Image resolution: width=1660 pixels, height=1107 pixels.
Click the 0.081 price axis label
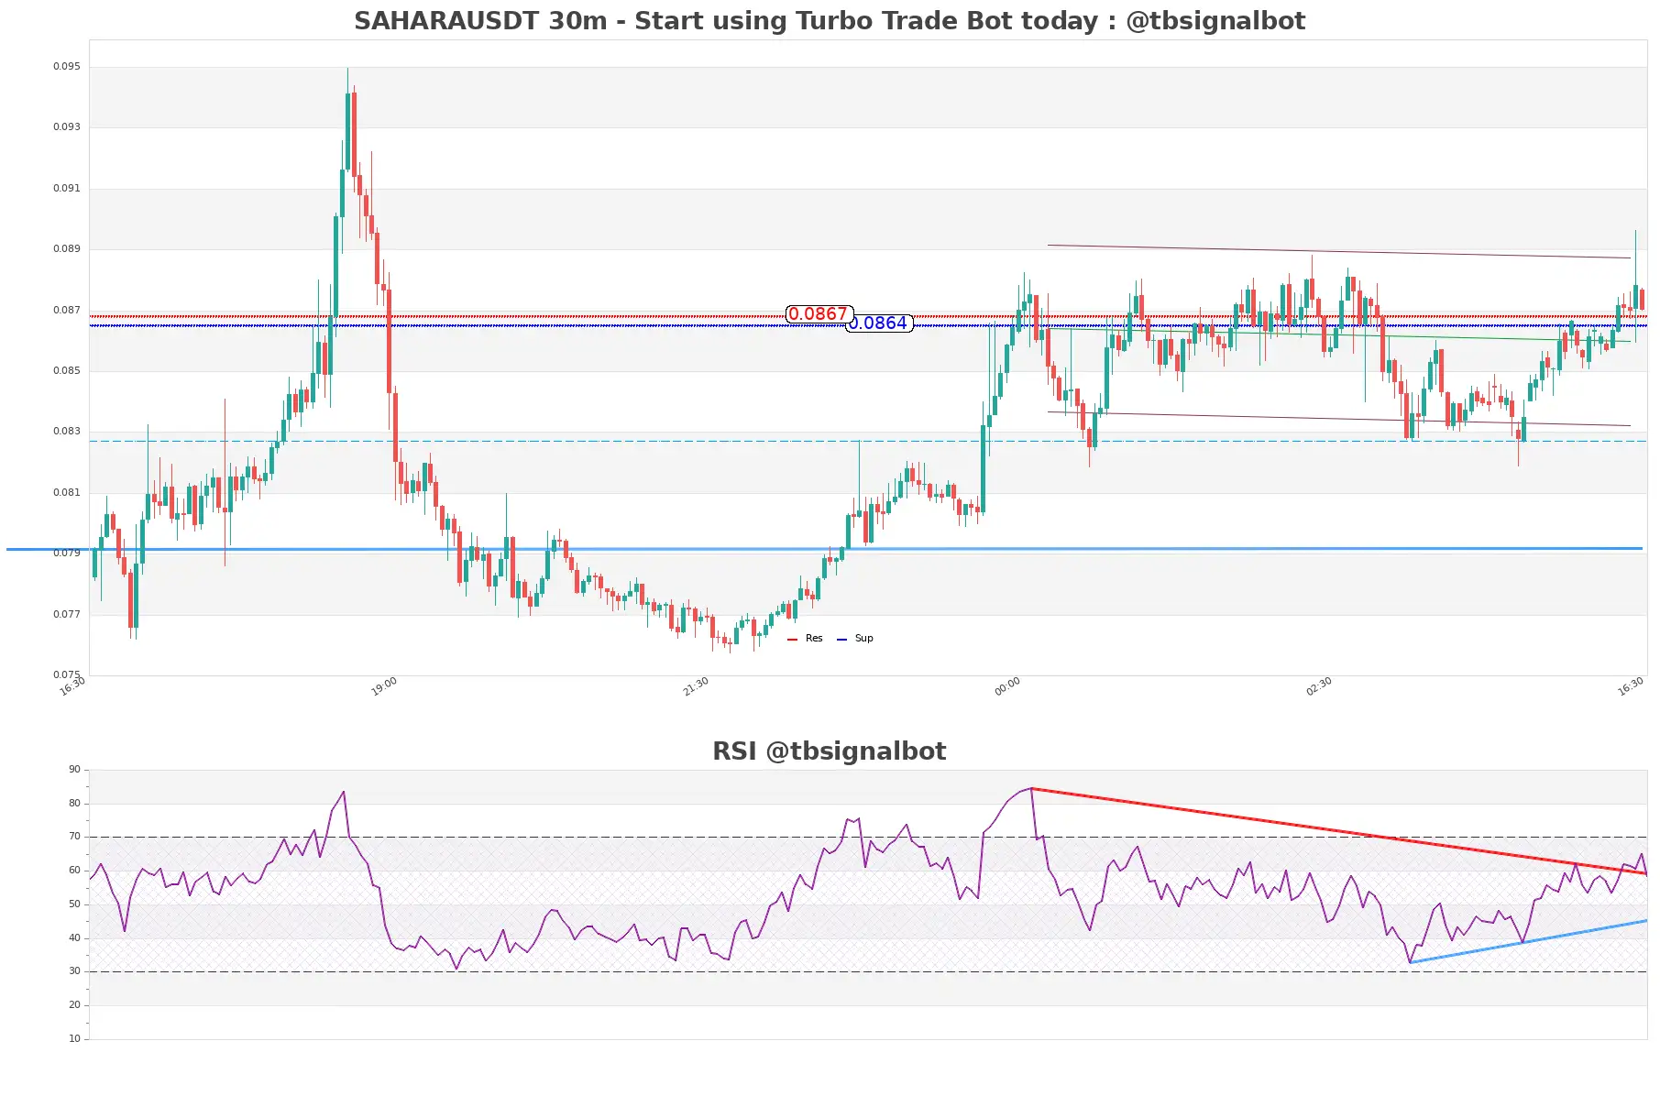[67, 492]
